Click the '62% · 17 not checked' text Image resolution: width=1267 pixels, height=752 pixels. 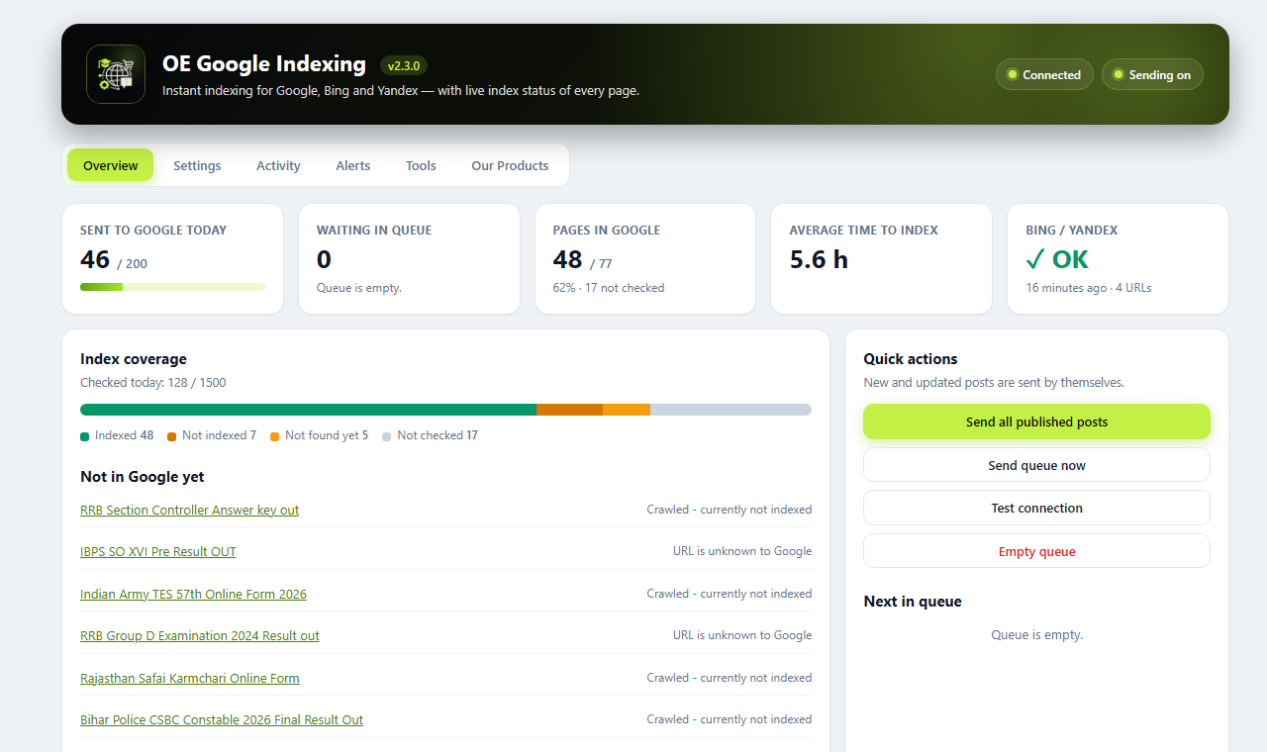(609, 288)
